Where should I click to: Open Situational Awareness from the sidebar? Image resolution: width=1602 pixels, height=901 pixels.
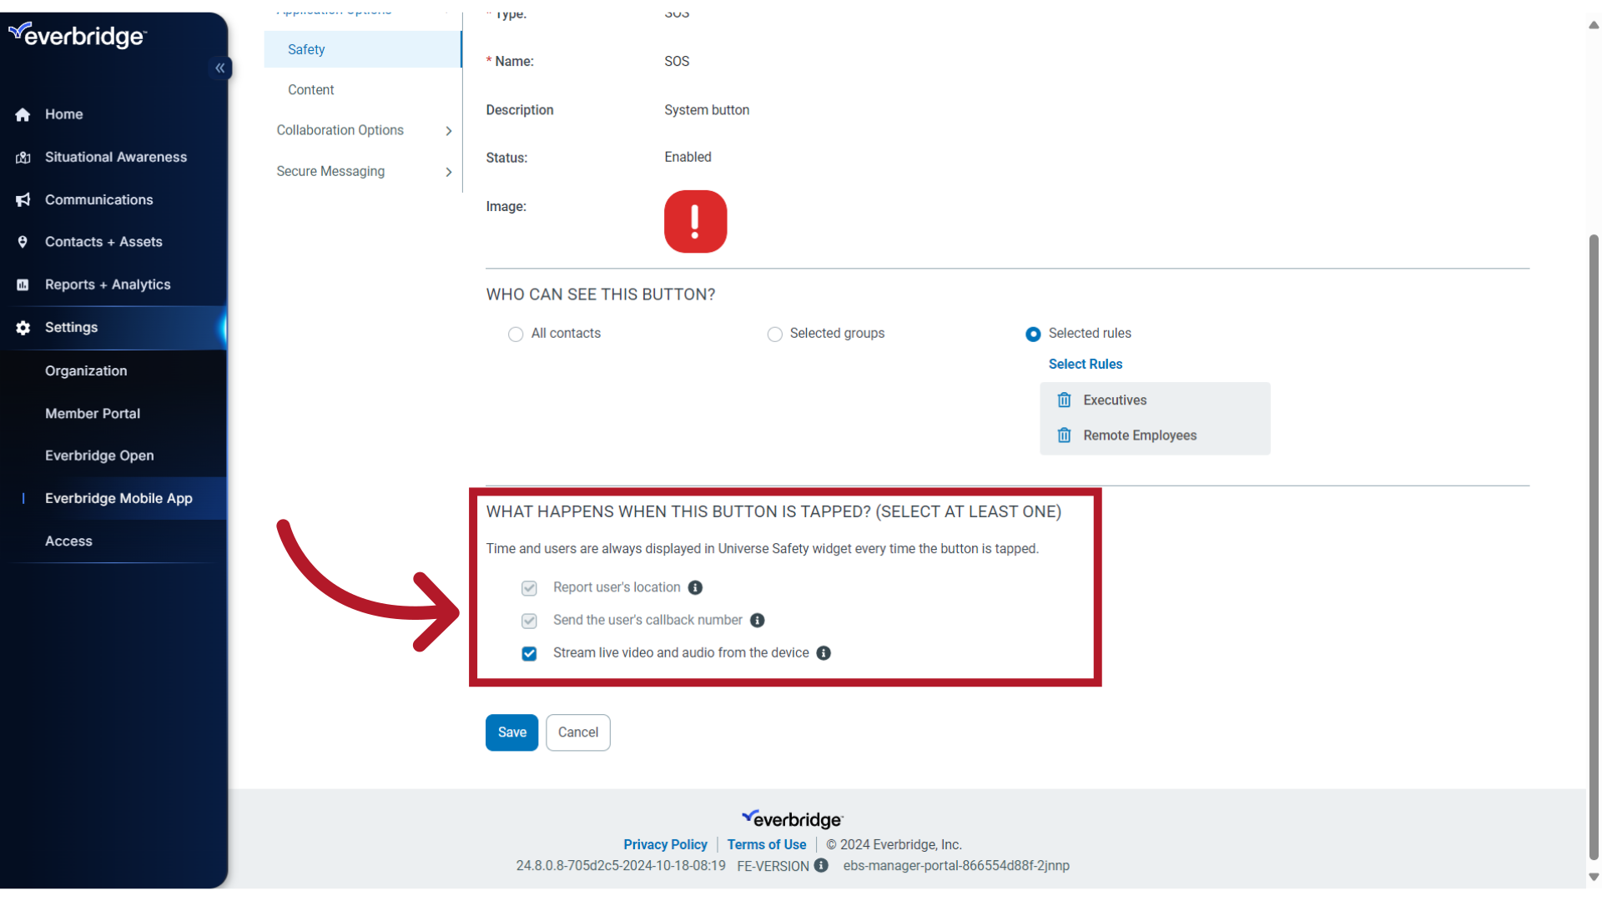click(x=23, y=157)
